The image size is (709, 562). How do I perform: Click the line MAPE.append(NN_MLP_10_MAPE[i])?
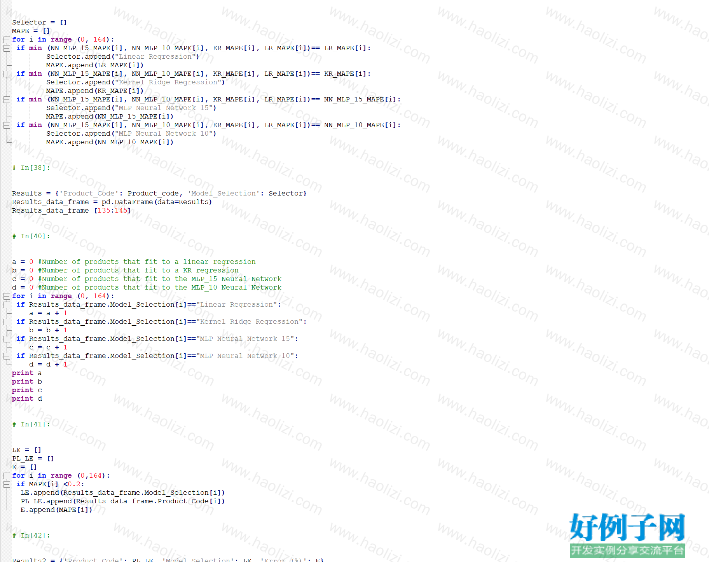110,142
